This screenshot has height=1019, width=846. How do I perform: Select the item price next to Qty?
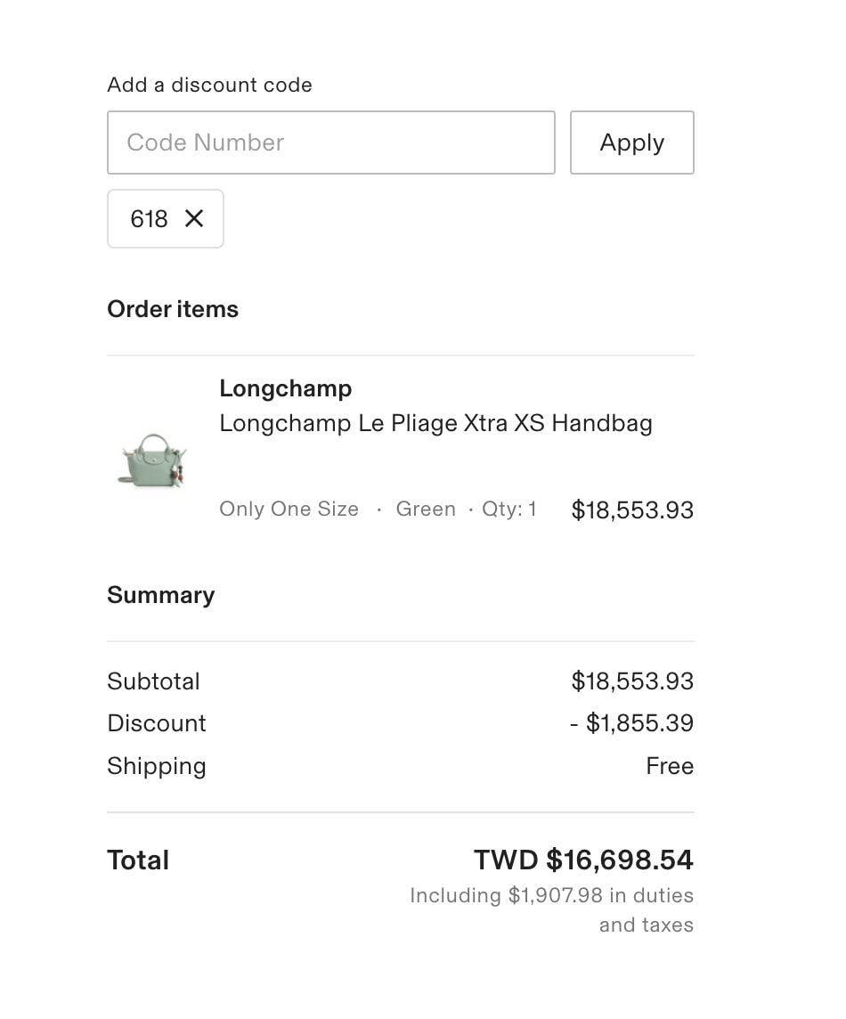pos(632,510)
